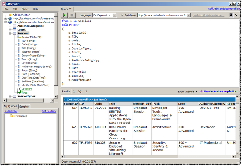
Task: Click the sun icon next to Add connection
Action: click(x=10, y=15)
